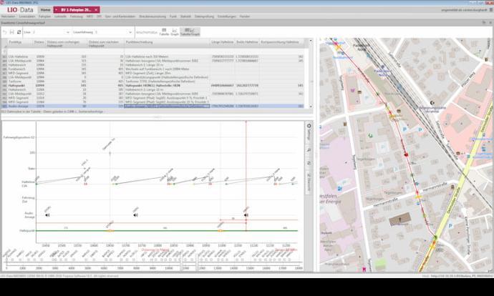This screenshot has width=494, height=296.
Task: Close the BV 1 Fahrplan tab
Action: click(95, 10)
